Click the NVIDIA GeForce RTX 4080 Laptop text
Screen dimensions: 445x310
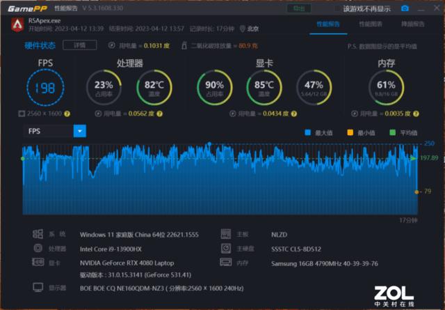coord(127,263)
